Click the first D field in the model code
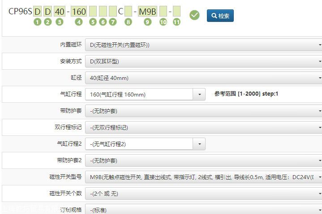 pos(37,12)
